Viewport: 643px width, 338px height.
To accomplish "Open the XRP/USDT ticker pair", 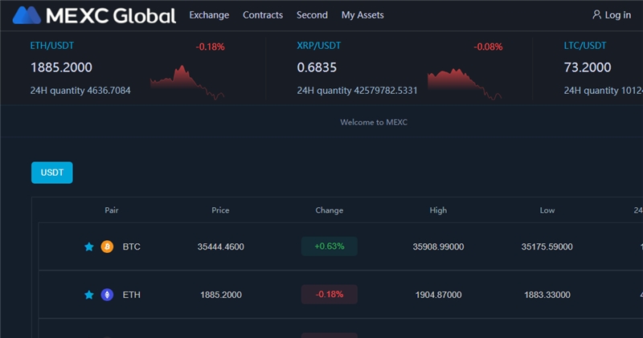I will pyautogui.click(x=318, y=46).
